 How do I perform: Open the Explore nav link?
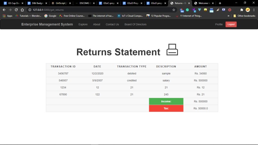[x=83, y=24]
